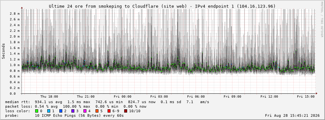The width and height of the screenshot is (325, 120).
Task: Click the packet loss statistics line
Action: pos(76,107)
